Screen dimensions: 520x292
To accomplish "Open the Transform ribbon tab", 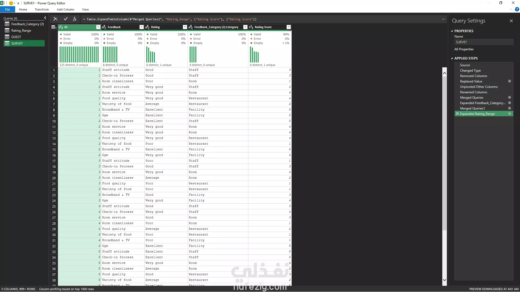I will tap(42, 9).
